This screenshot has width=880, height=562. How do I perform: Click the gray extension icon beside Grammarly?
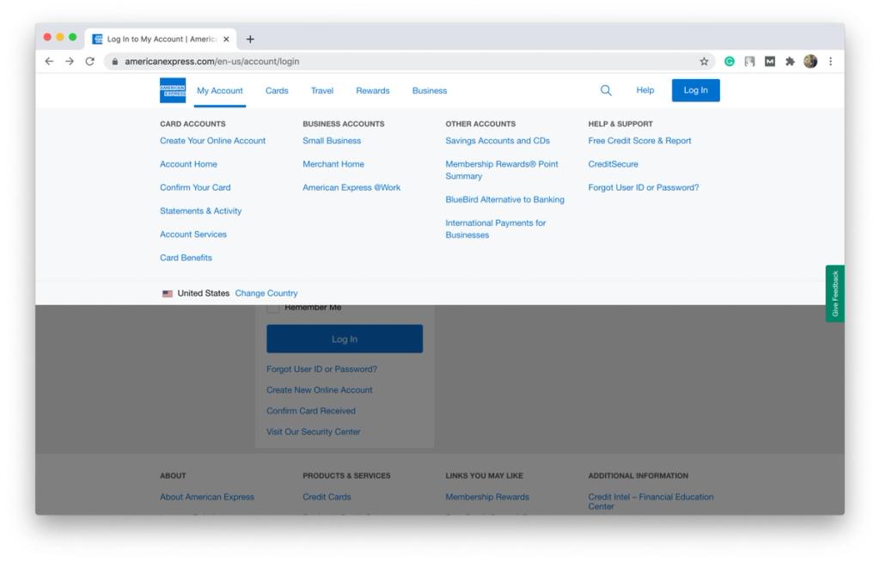(749, 61)
